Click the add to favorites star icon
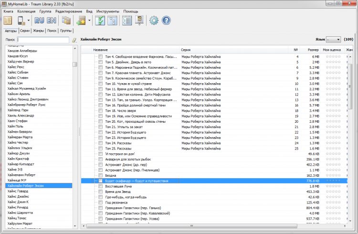The image size is (358, 234). point(81,21)
